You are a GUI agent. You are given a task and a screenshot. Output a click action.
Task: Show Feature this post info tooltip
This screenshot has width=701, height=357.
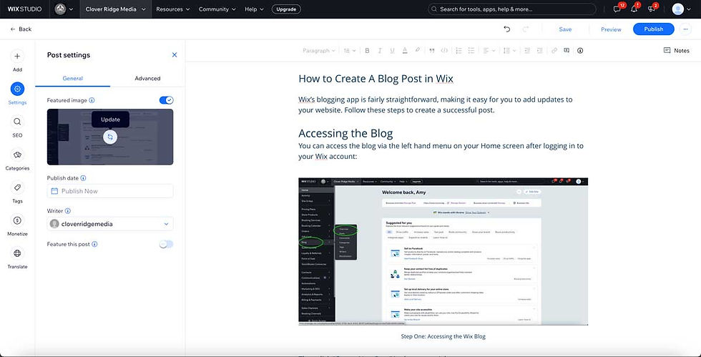[94, 244]
